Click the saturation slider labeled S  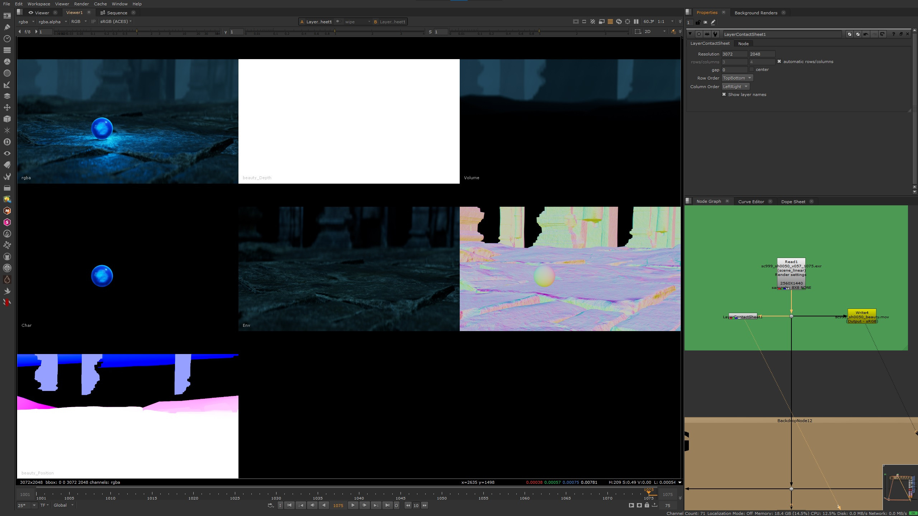pos(539,32)
